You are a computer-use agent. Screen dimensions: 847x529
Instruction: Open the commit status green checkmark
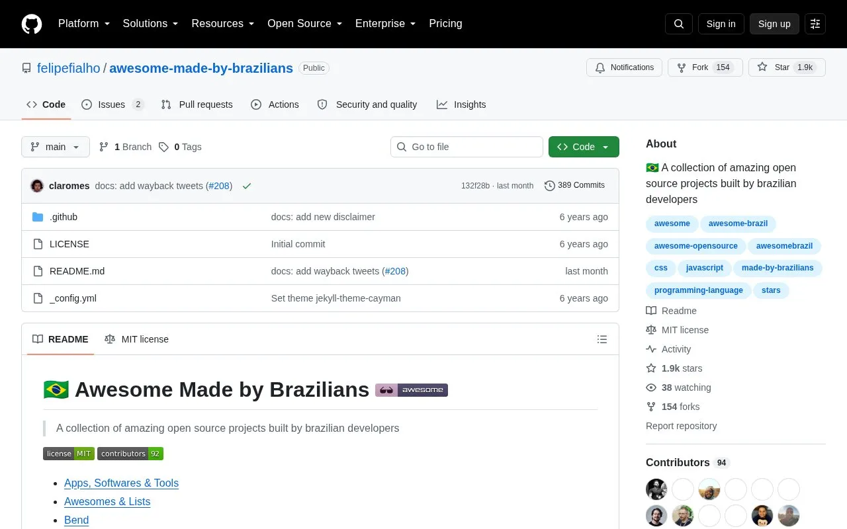click(247, 186)
